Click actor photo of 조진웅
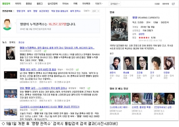 coord(142,63)
